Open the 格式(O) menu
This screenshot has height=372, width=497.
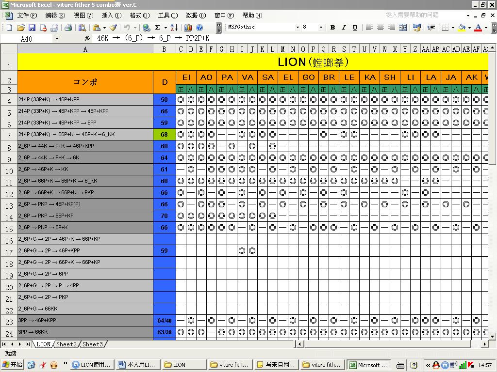(139, 15)
